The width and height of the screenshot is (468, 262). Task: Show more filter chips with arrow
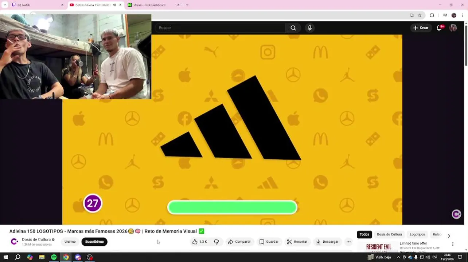[449, 236]
